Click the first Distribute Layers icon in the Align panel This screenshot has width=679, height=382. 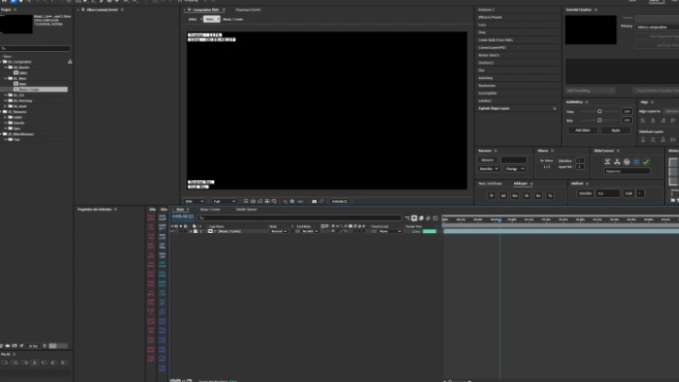point(643,140)
